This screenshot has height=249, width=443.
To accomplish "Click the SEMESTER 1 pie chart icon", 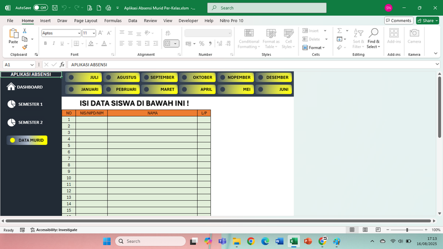I will 11,104.
